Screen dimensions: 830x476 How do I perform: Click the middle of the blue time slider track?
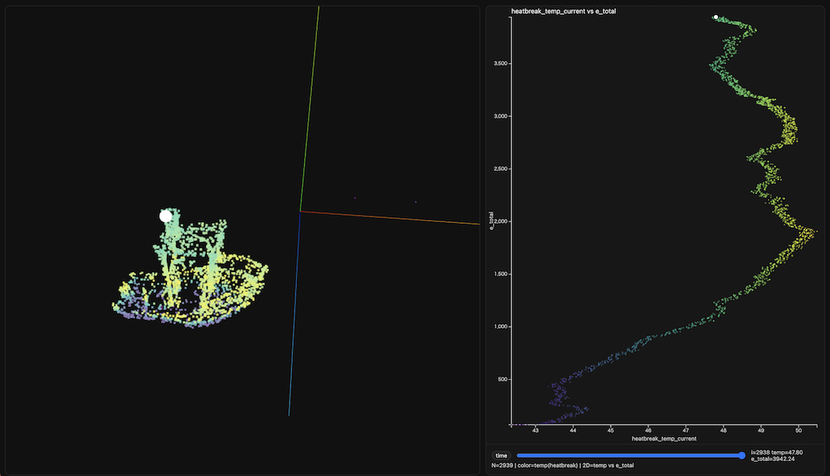[x=628, y=455]
